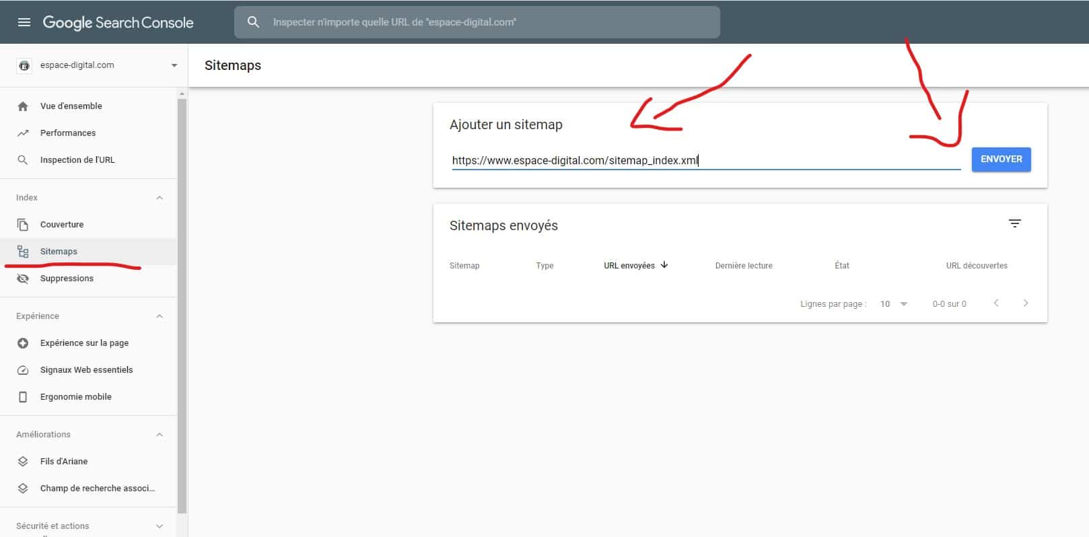Click the Inspection de l'URL magnifier icon
Viewport: 1089px width, 537px height.
23,160
